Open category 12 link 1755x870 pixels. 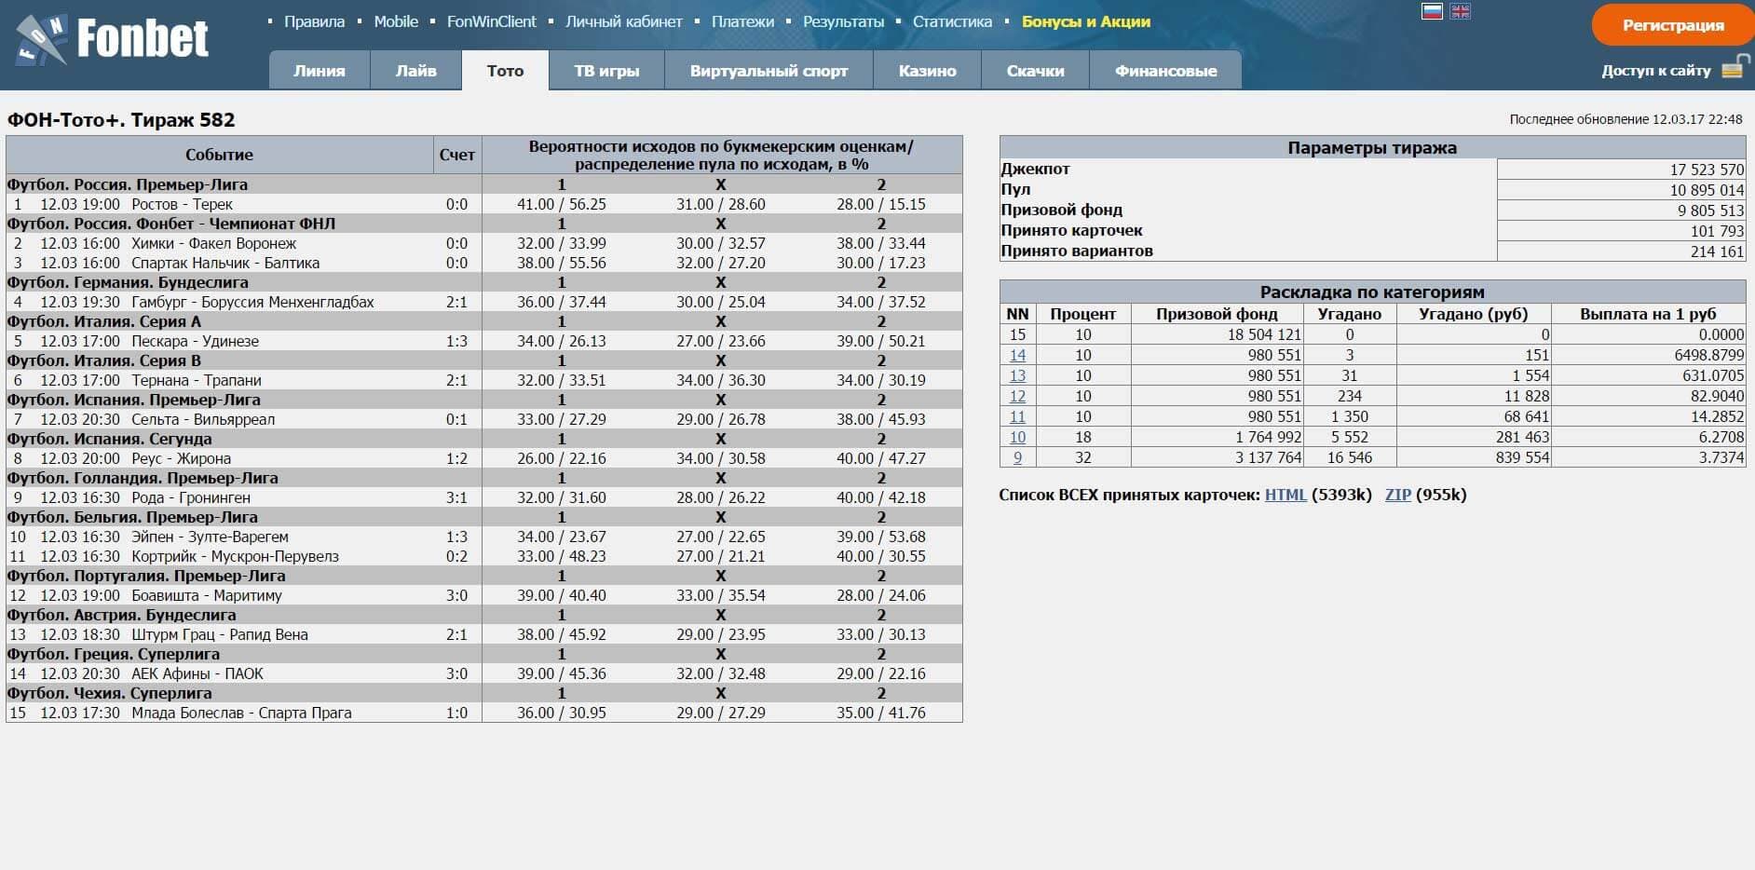pos(1017,396)
